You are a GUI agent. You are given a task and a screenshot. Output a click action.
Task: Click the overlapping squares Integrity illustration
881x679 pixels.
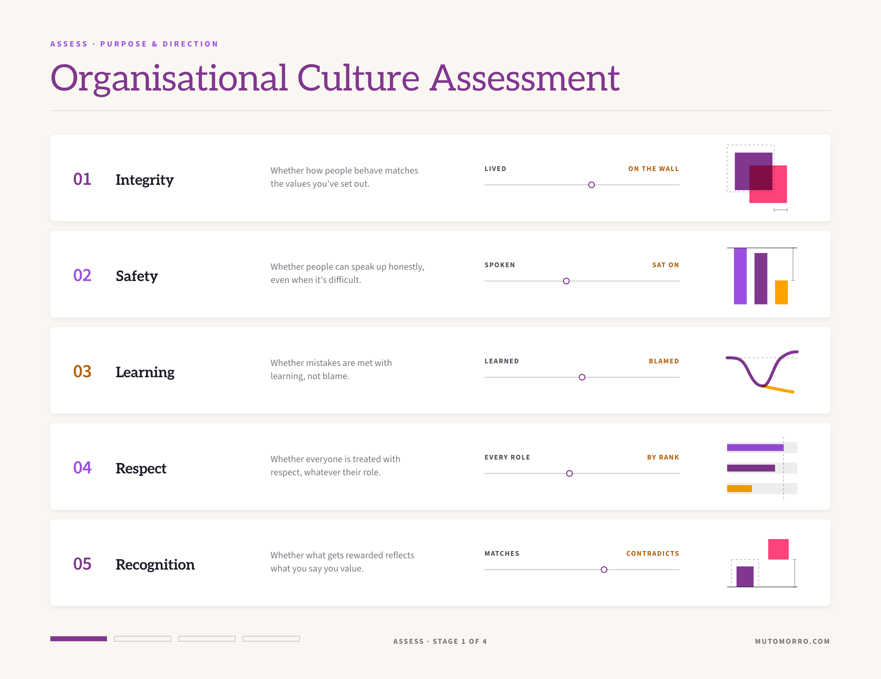[x=758, y=178]
